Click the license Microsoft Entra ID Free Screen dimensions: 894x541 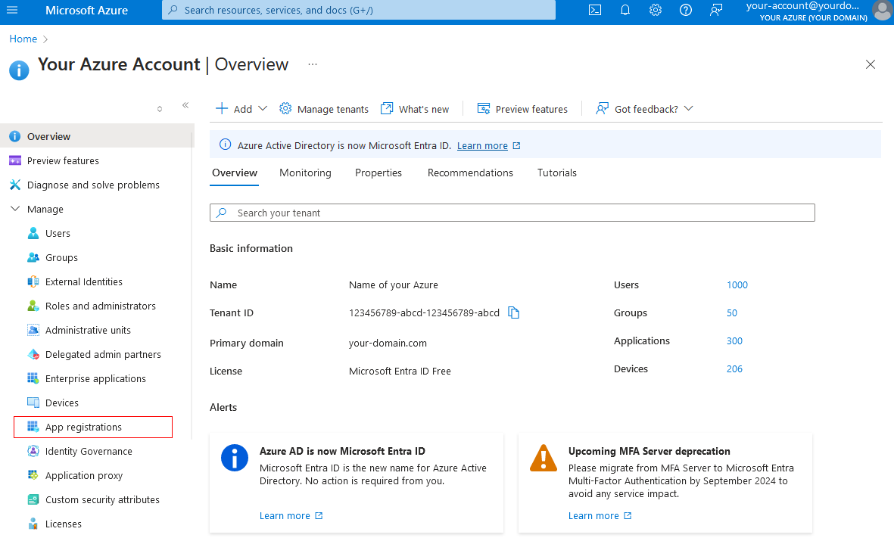point(400,371)
